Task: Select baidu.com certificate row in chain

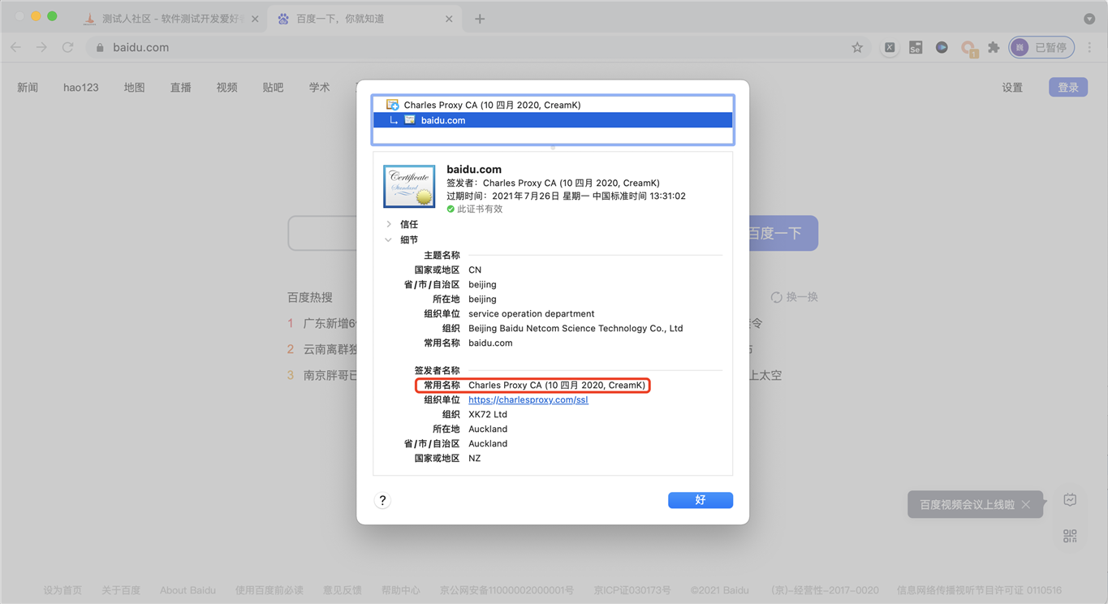Action: click(x=553, y=120)
